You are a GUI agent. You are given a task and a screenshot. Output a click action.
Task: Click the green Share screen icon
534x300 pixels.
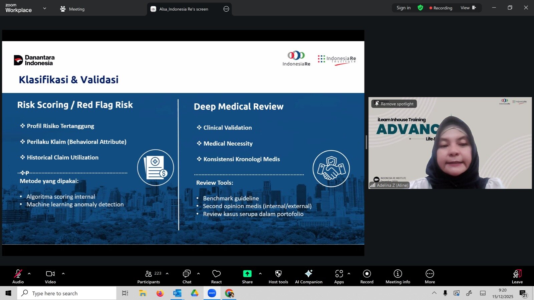click(x=247, y=274)
